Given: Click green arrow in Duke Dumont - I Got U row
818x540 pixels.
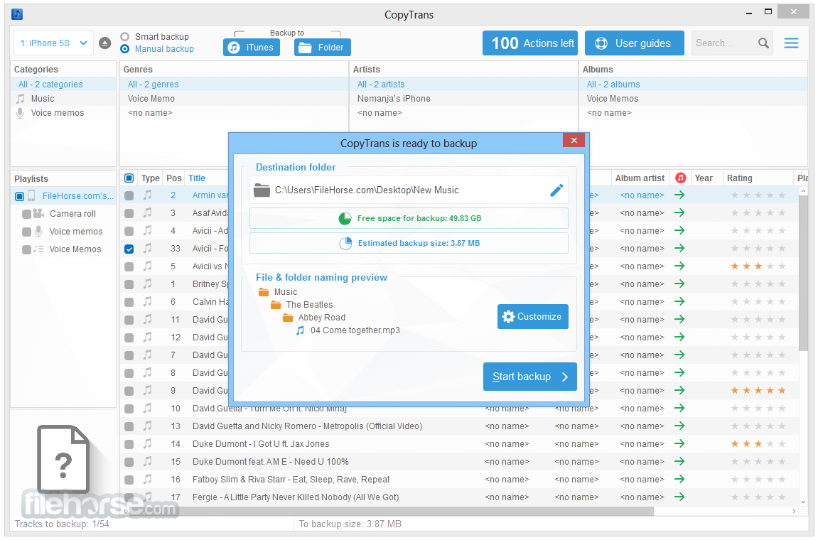Looking at the screenshot, I should 679,444.
